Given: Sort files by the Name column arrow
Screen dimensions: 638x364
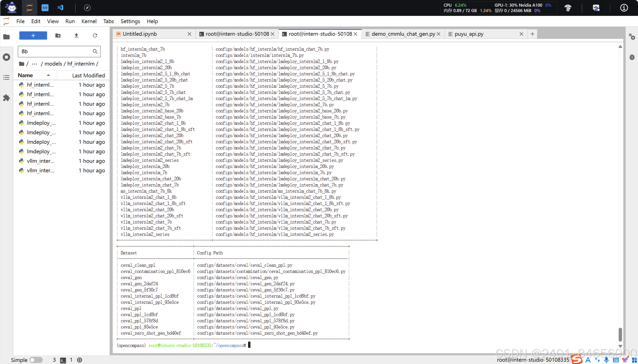Looking at the screenshot, I should [x=48, y=75].
